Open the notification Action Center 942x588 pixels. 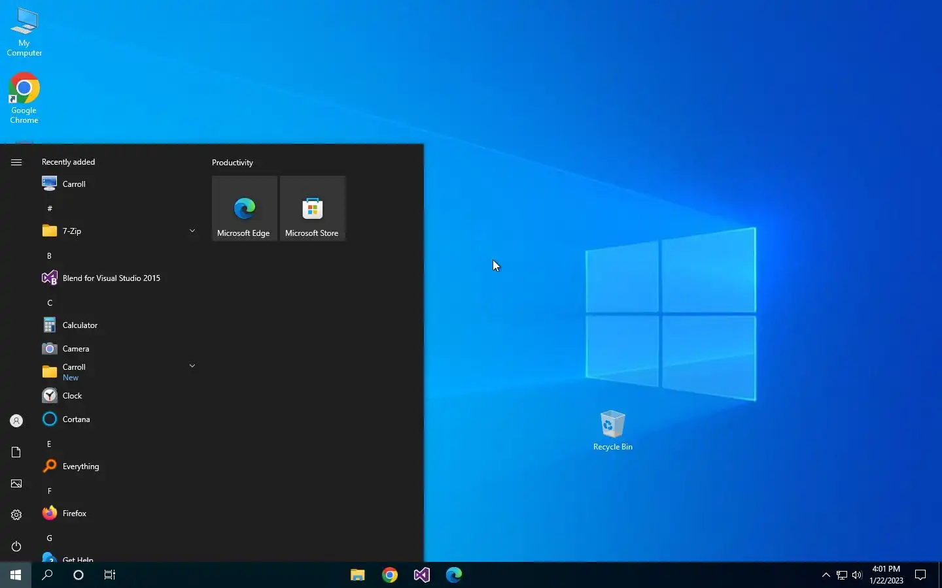click(920, 575)
